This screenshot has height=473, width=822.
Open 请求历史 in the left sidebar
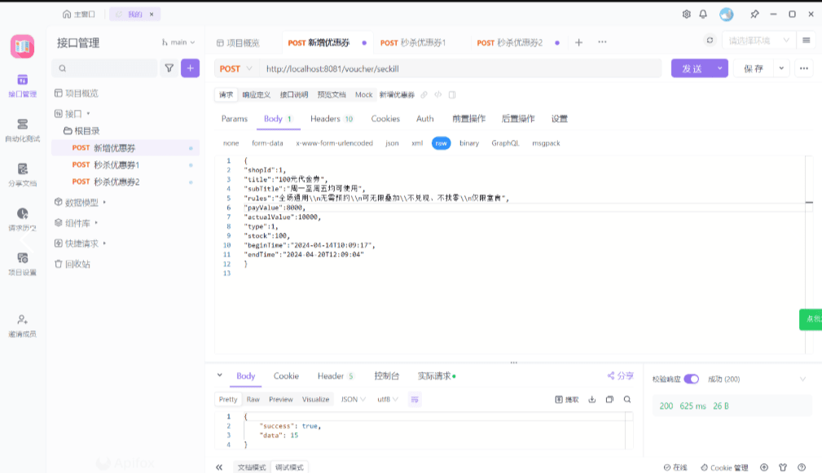(x=22, y=219)
